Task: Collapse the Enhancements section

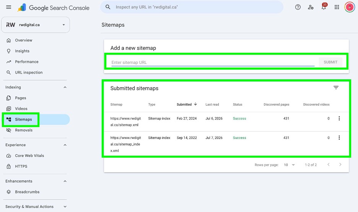Action: (x=65, y=181)
